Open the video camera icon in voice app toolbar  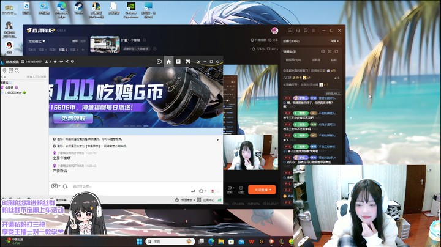[x=159, y=62]
